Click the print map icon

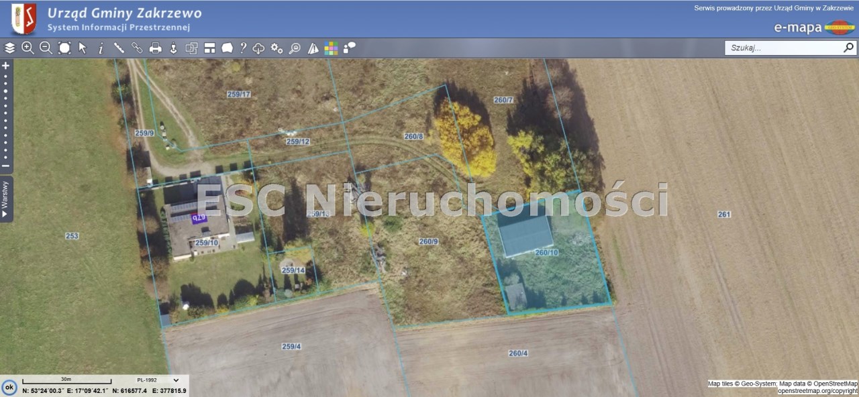click(x=155, y=48)
